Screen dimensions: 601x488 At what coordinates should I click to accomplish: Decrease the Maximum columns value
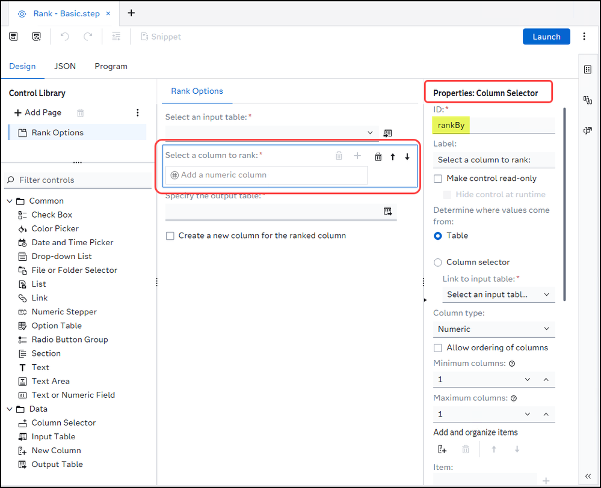(528, 414)
